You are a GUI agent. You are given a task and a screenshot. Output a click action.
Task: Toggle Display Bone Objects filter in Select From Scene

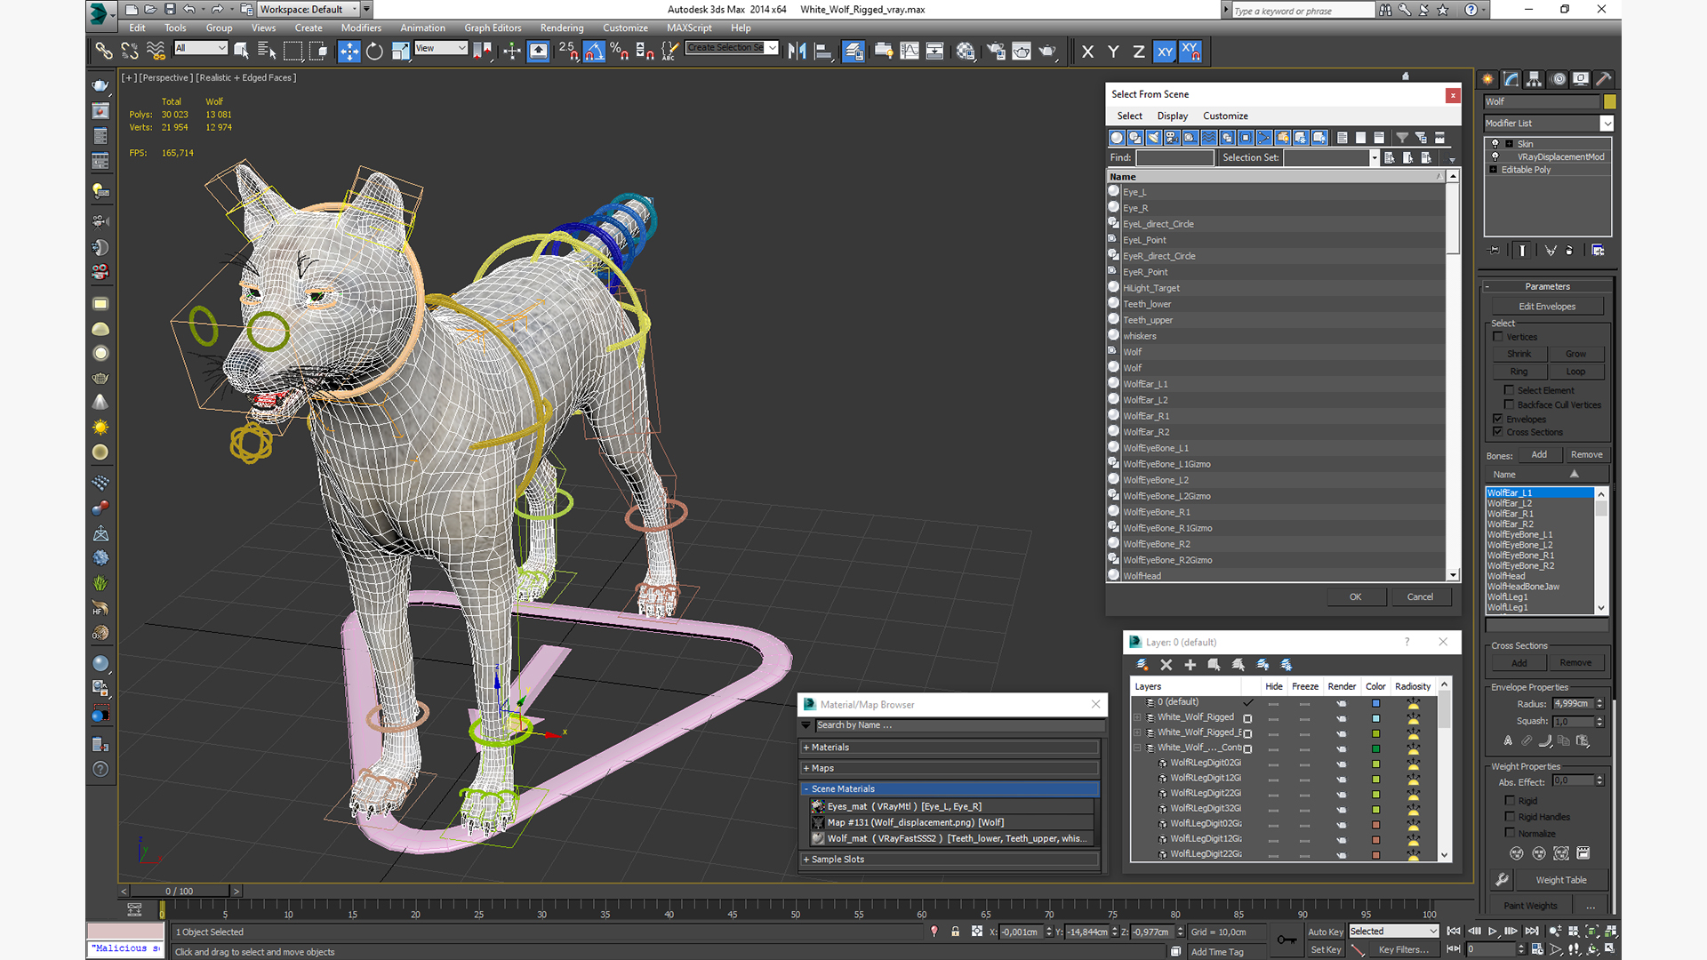[1264, 138]
